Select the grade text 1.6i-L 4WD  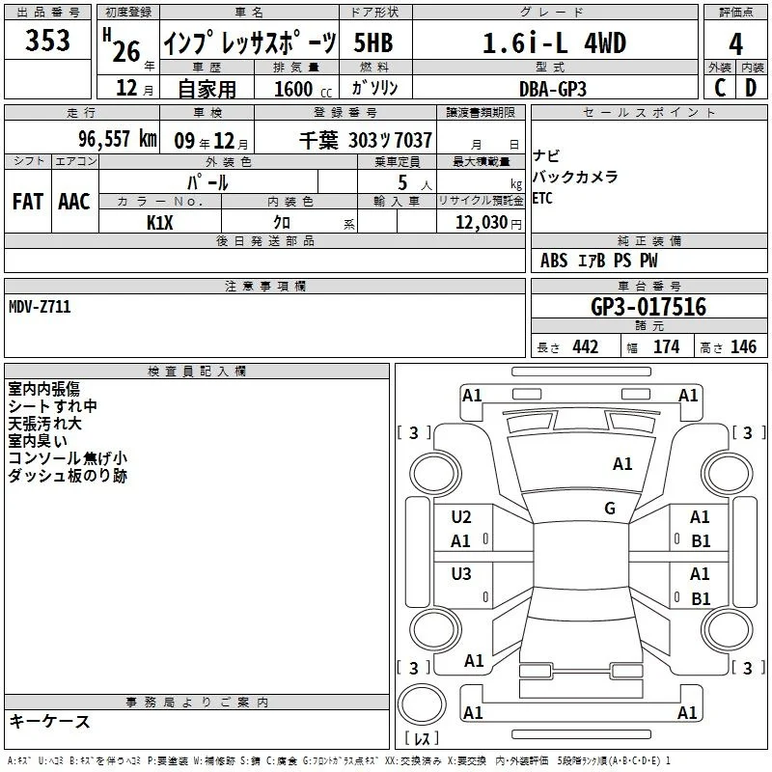[x=554, y=42]
